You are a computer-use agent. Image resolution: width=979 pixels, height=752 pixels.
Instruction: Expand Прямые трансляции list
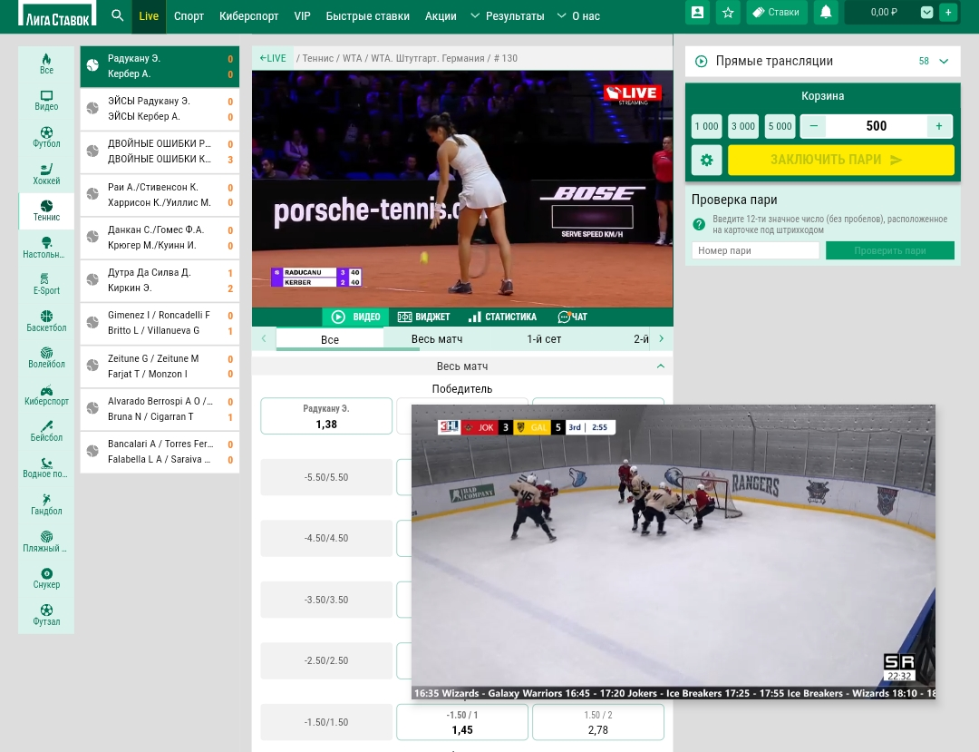pyautogui.click(x=944, y=62)
